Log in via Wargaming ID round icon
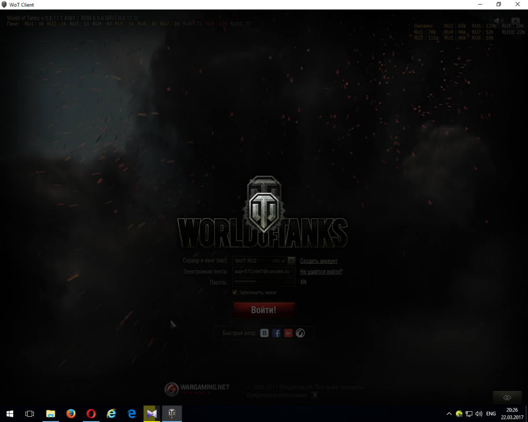 tap(300, 333)
